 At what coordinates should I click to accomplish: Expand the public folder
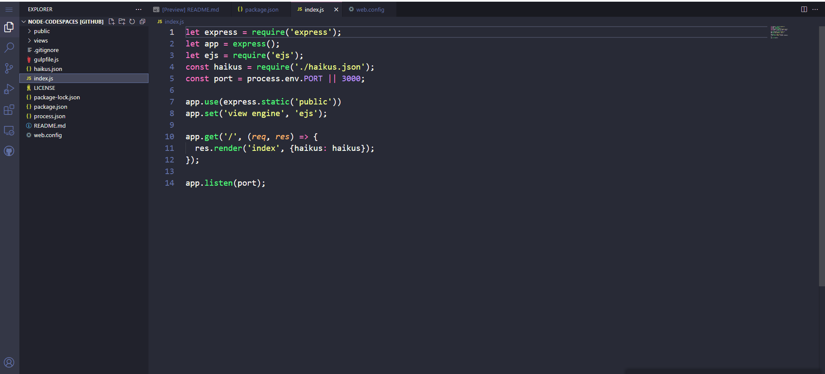[84, 31]
